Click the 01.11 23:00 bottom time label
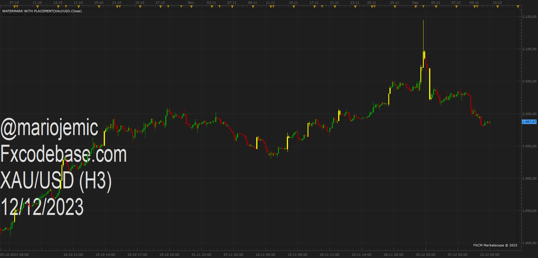538x258 pixels. (201, 255)
